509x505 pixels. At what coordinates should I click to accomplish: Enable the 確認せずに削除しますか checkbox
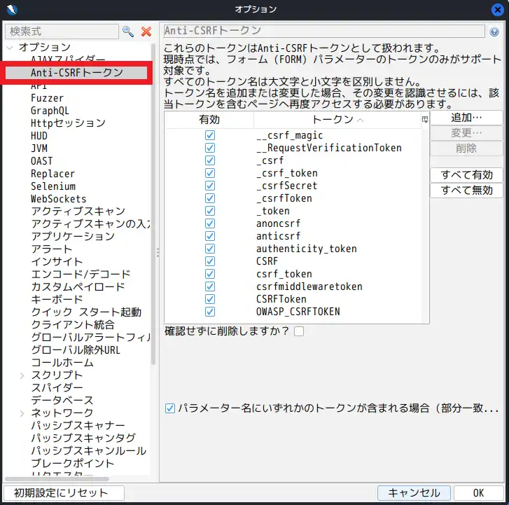(x=299, y=331)
